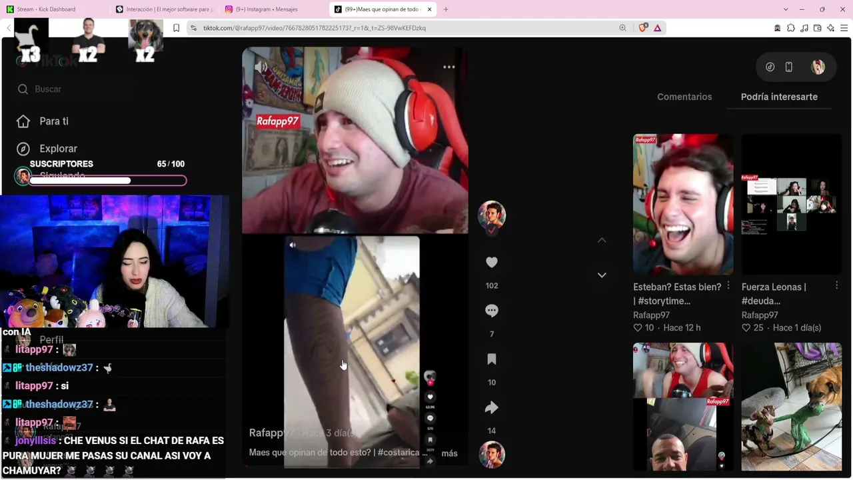The image size is (853, 480).
Task: Open comments via speech bubble icon
Action: (x=492, y=311)
